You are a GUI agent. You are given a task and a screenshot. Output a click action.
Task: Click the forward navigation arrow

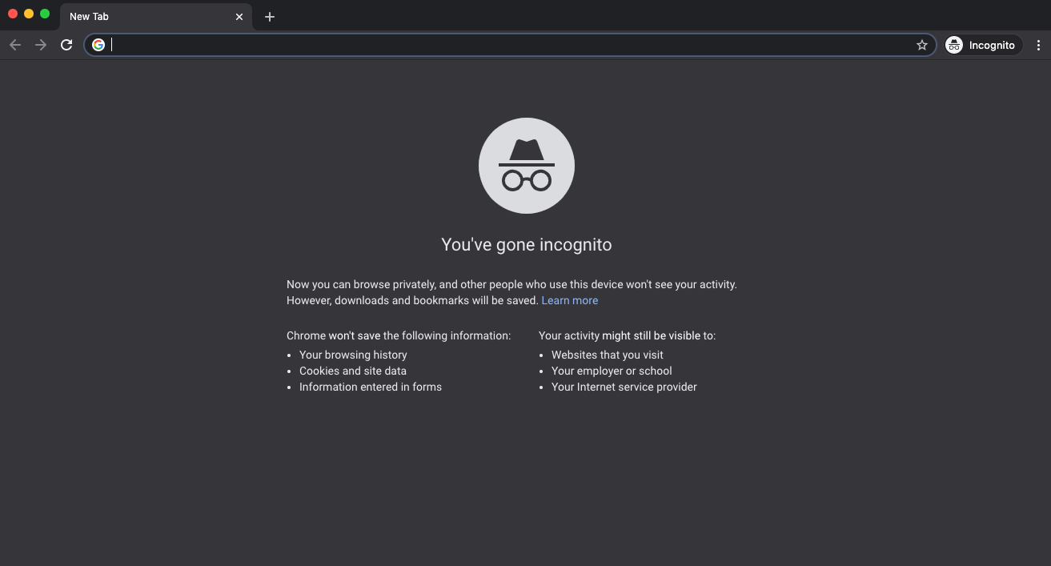click(40, 45)
